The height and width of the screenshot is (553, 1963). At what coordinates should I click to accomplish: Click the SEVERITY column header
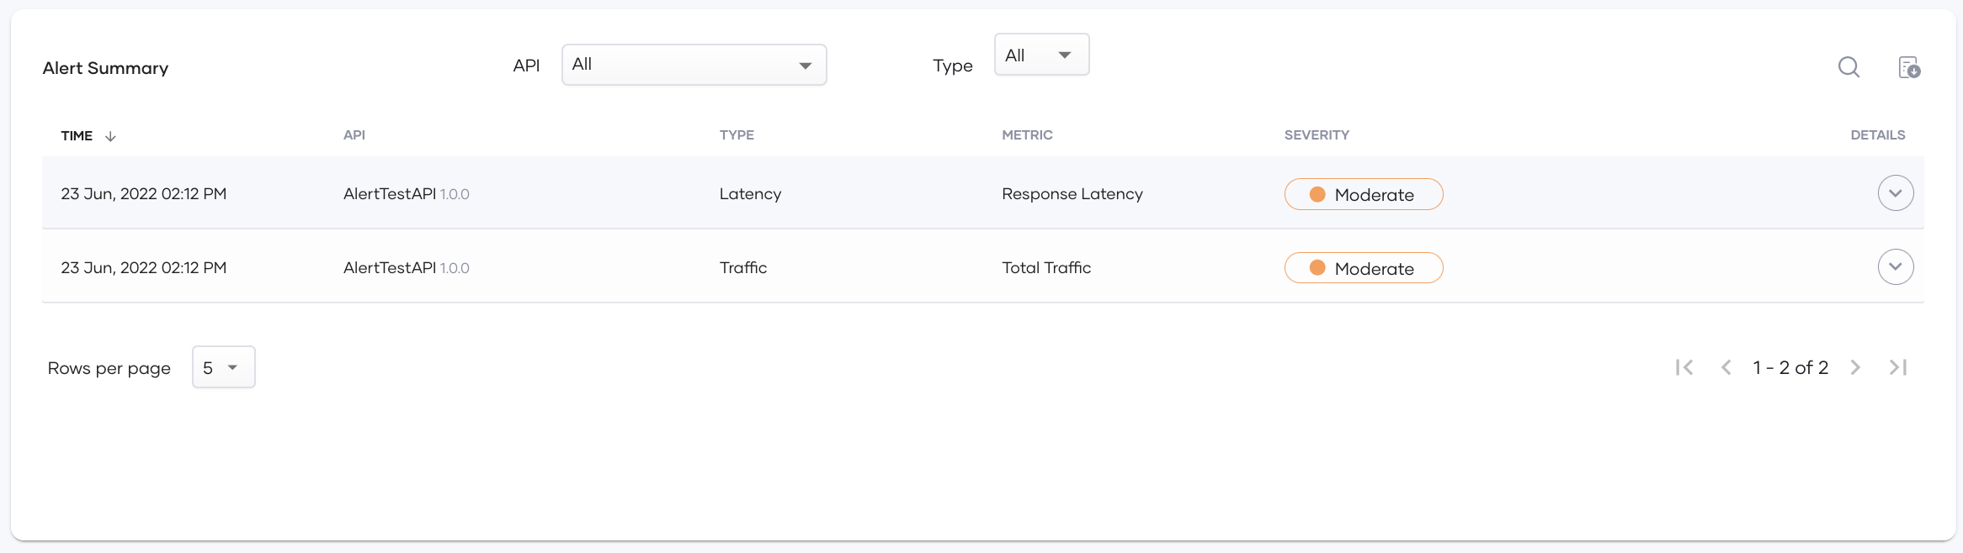(x=1317, y=135)
